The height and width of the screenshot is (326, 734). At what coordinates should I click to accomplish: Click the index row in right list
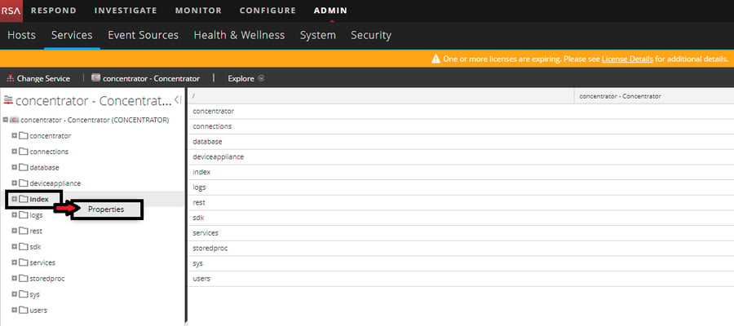pos(460,172)
